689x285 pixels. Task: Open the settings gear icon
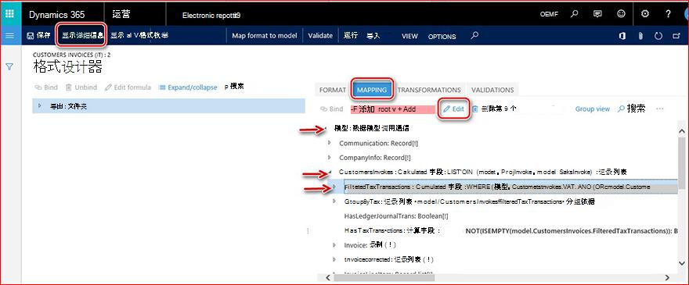pos(645,14)
